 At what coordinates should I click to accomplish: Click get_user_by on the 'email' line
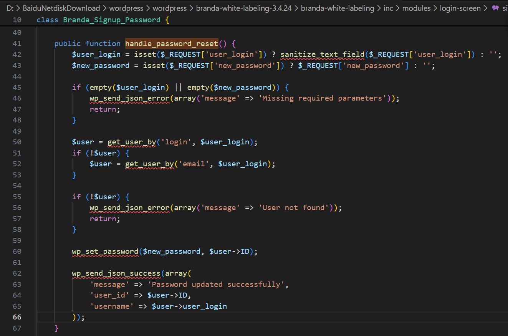[x=149, y=164]
